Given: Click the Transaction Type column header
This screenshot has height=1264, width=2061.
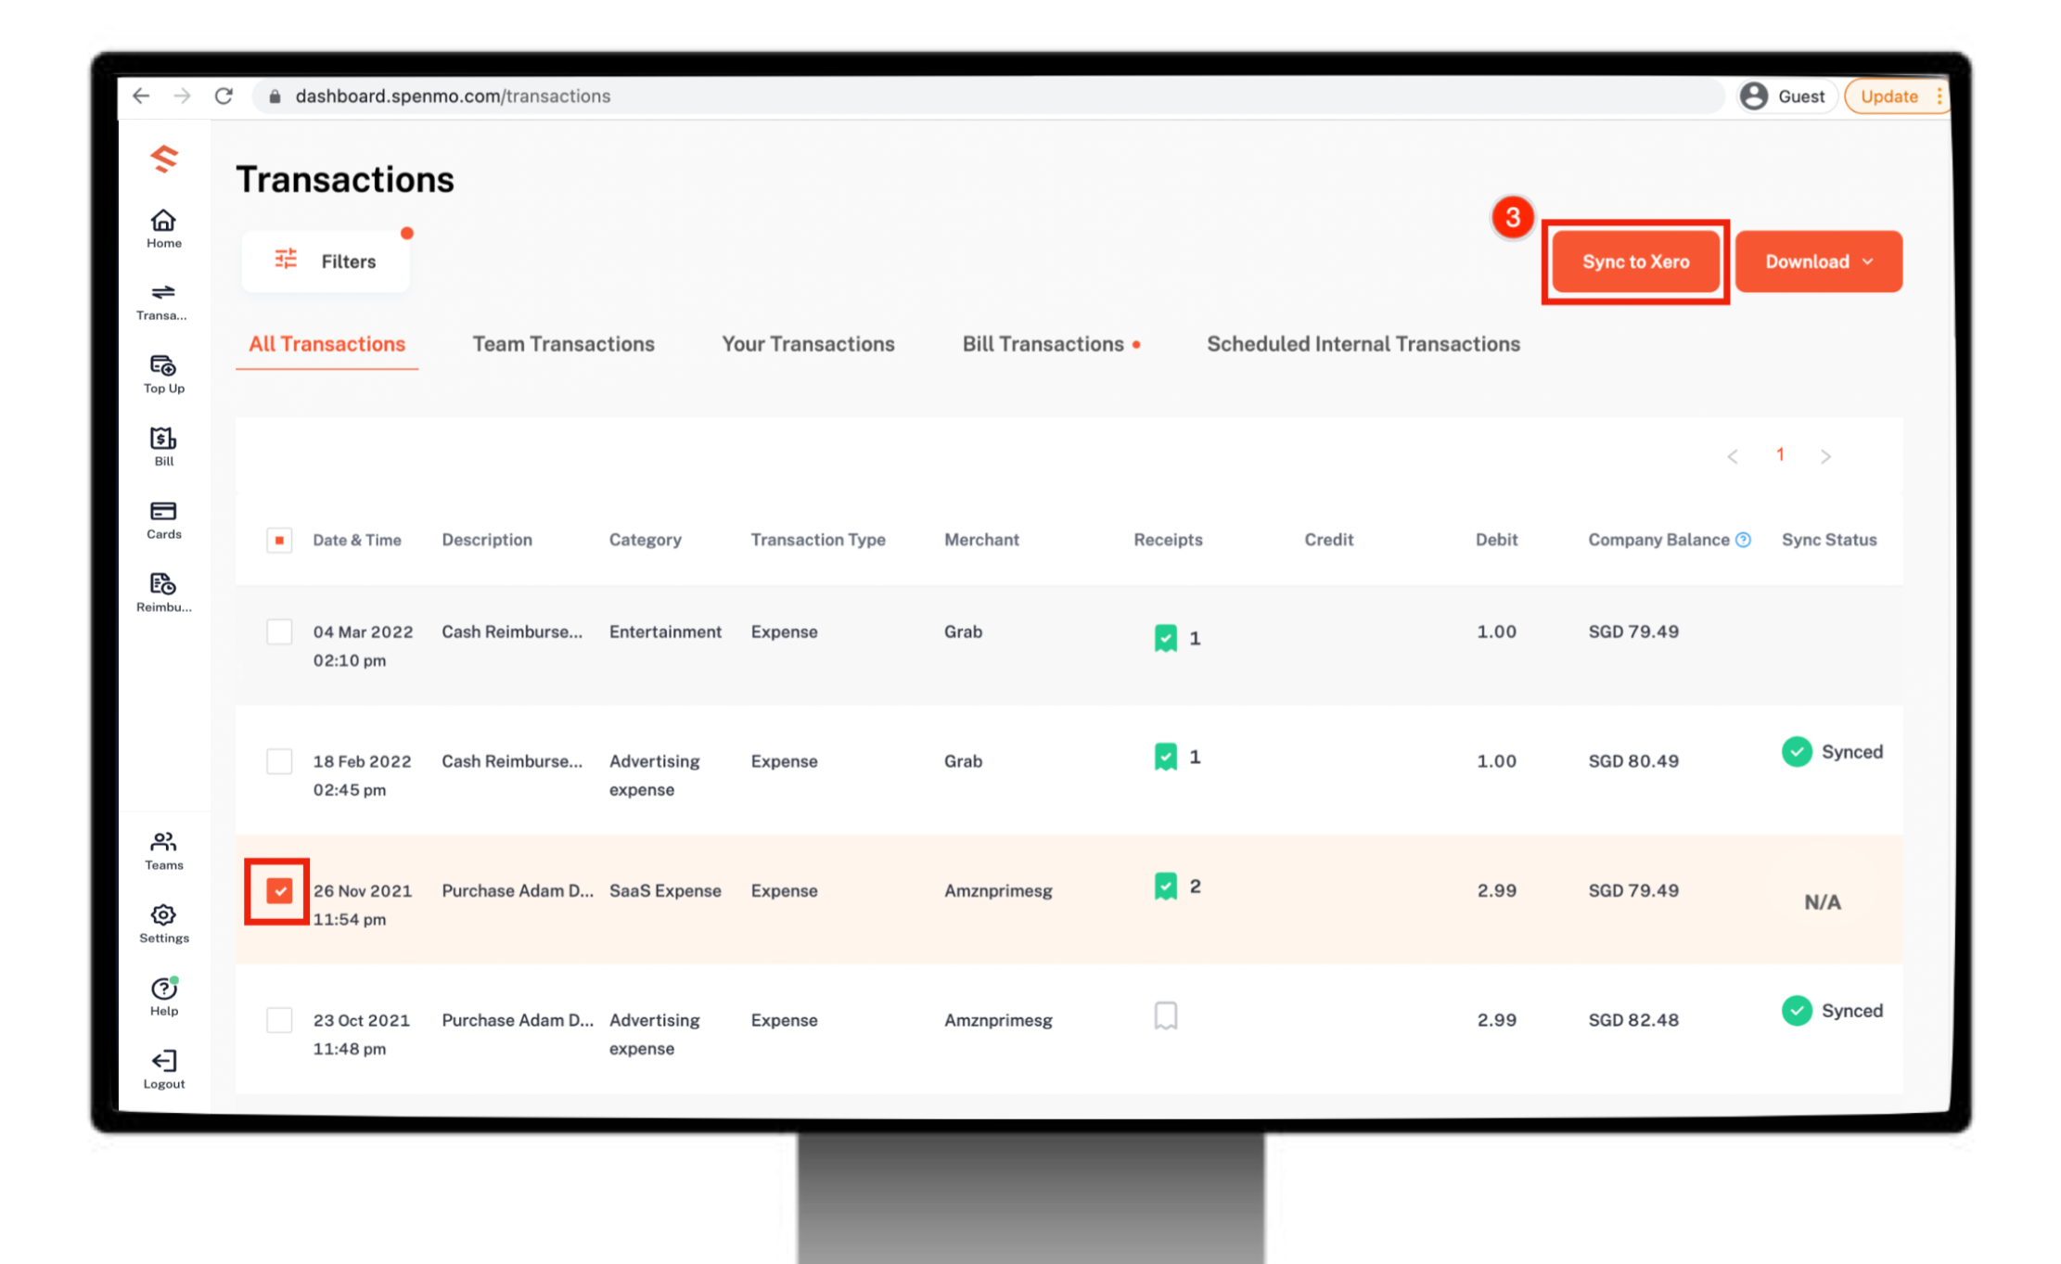Looking at the screenshot, I should 817,540.
